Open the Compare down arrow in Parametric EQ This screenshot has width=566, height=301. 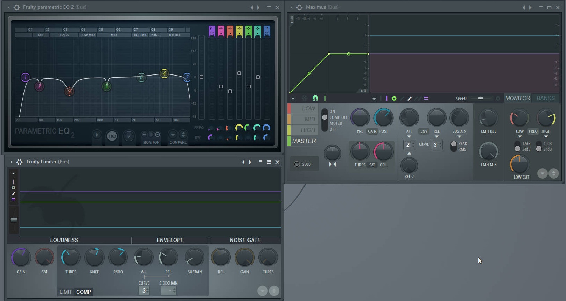173,135
